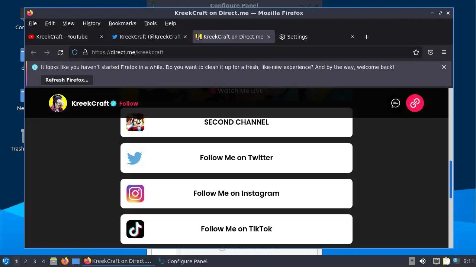This screenshot has width=476, height=267.
Task: Close the KreekCraft Twitter tab
Action: [x=185, y=37]
